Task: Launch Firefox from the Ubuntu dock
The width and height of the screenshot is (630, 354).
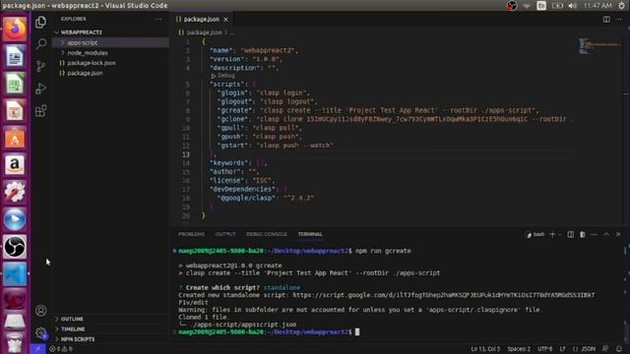Action: [15, 29]
